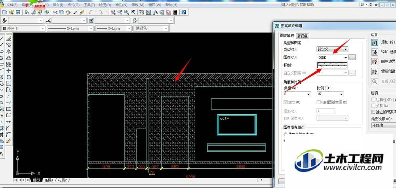Screen dimensions: 396x188
Task: Toggle the 双向 checkbox
Action: pyautogui.click(x=286, y=102)
